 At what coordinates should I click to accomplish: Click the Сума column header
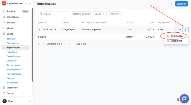[x=151, y=22]
